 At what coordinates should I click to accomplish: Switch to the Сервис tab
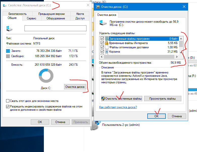32,18
